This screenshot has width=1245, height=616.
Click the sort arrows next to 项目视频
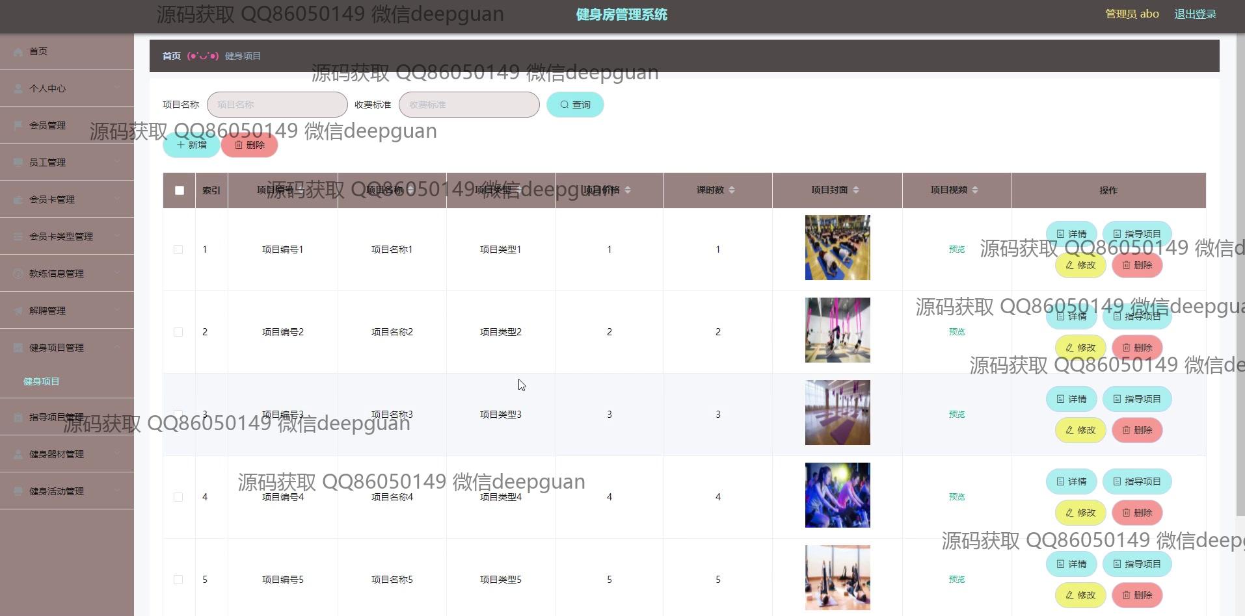point(975,190)
